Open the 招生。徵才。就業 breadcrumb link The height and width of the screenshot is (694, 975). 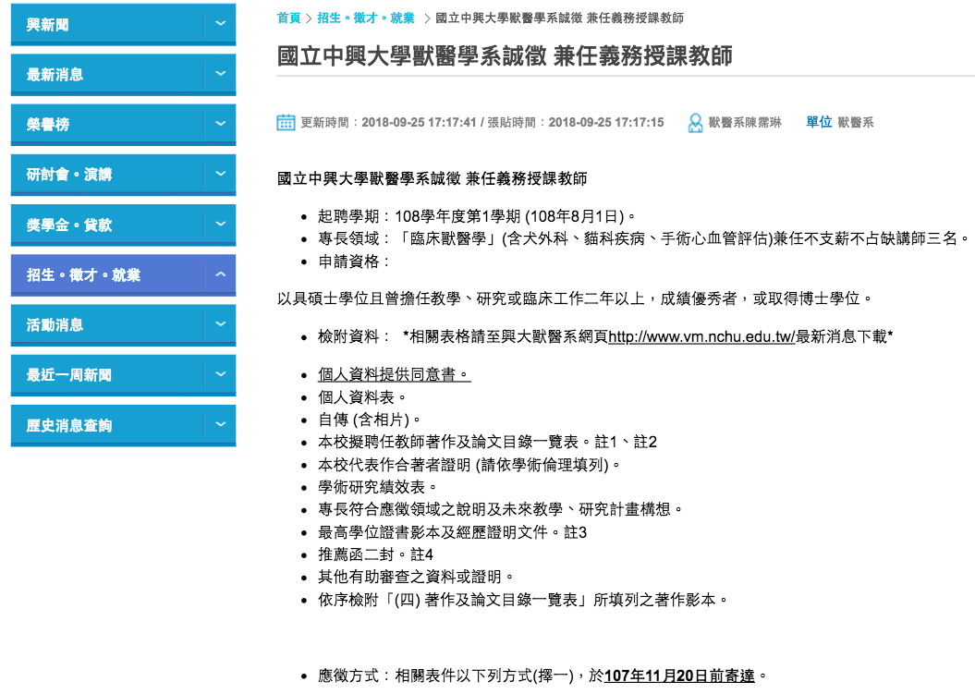366,18
